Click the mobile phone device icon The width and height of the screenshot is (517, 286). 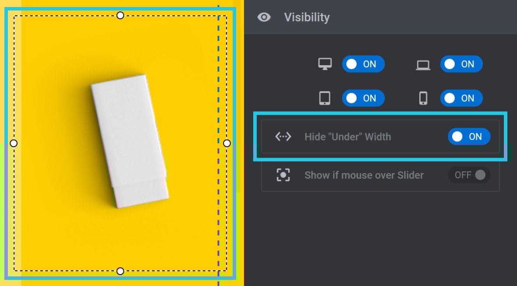(x=423, y=98)
